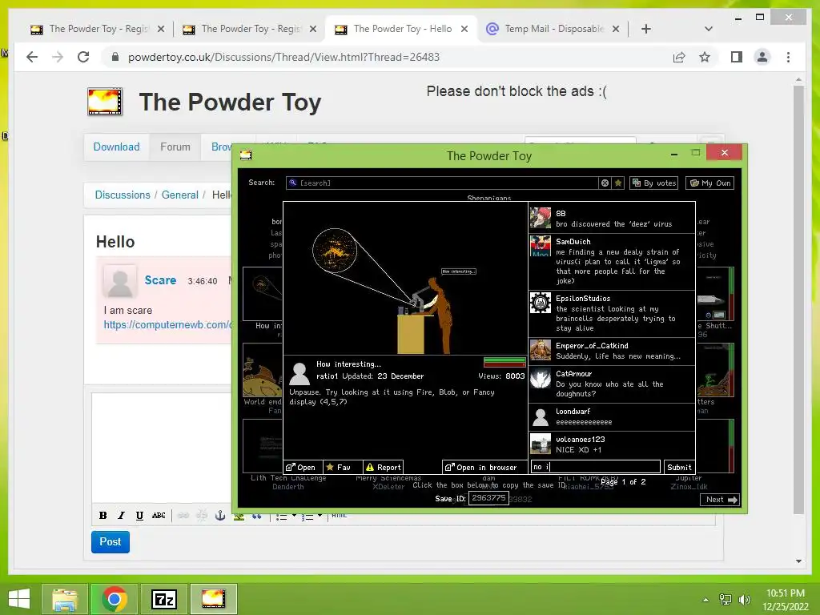Click the save search input field
This screenshot has width=820, height=615.
point(442,183)
